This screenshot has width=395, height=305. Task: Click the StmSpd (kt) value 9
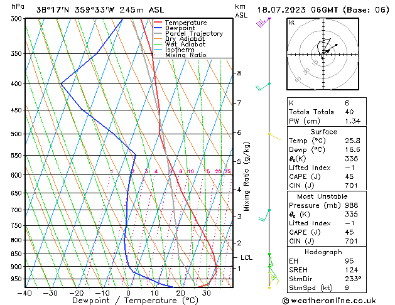[347, 287]
